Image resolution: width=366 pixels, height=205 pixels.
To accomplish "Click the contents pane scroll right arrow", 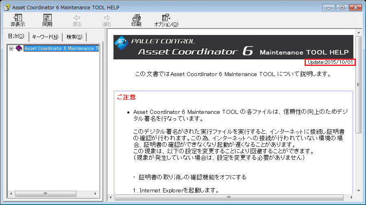I will [95, 194].
